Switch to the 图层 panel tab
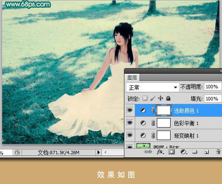 pos(132,78)
